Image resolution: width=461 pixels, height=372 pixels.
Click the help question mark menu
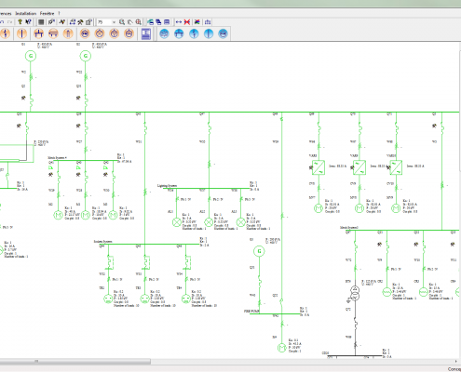pos(59,13)
